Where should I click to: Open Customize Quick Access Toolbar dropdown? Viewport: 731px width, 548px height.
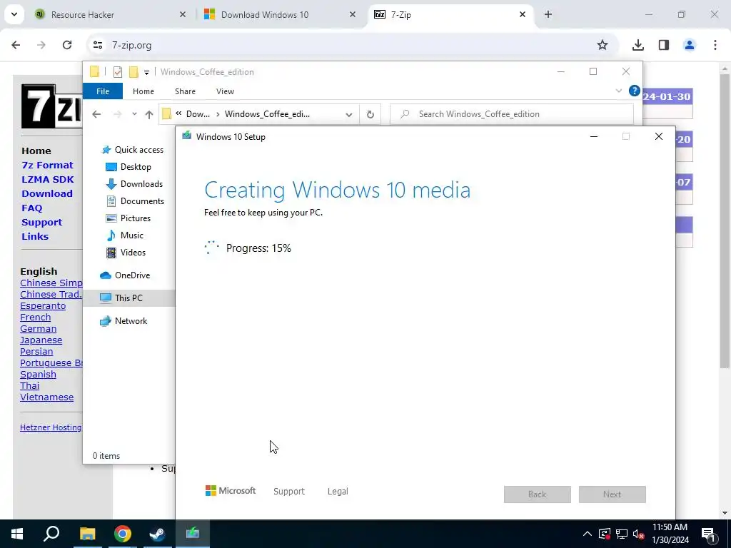pos(146,72)
